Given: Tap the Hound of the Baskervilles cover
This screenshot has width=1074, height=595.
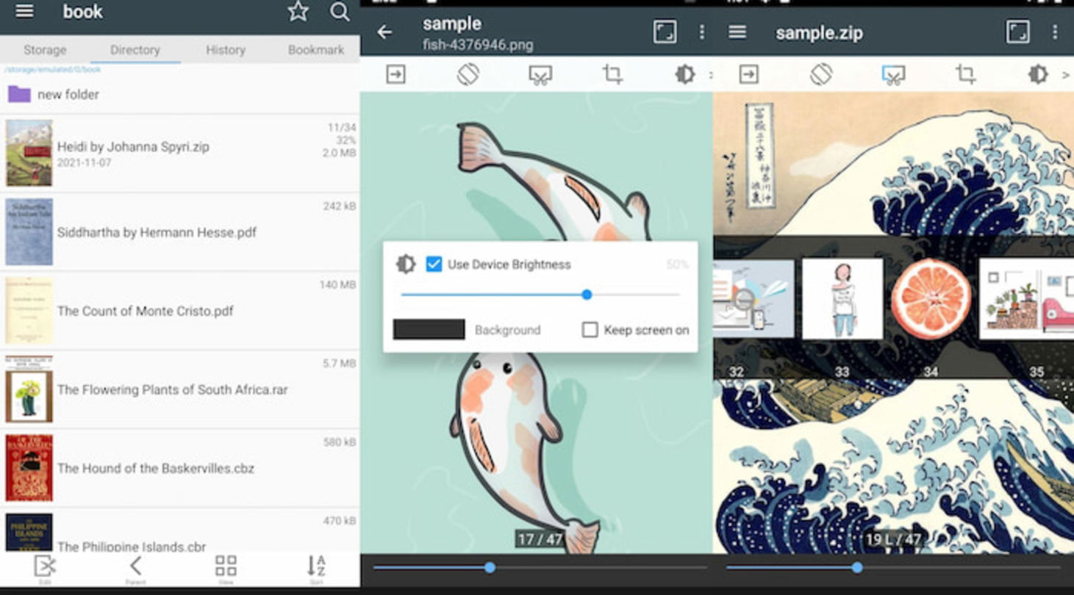Looking at the screenshot, I should click(x=29, y=468).
